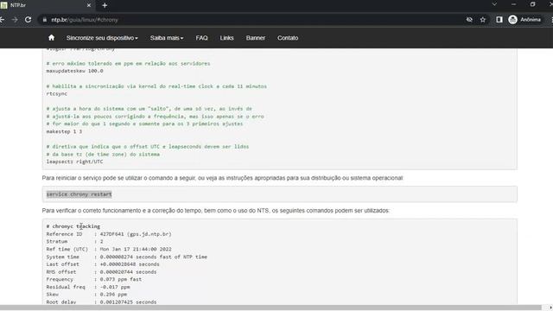Open the Banner page
553x311 pixels.
[256, 38]
